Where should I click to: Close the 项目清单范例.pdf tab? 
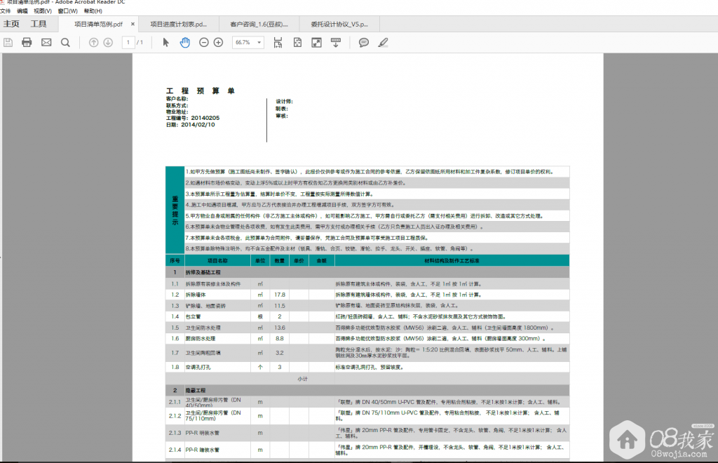tap(133, 24)
